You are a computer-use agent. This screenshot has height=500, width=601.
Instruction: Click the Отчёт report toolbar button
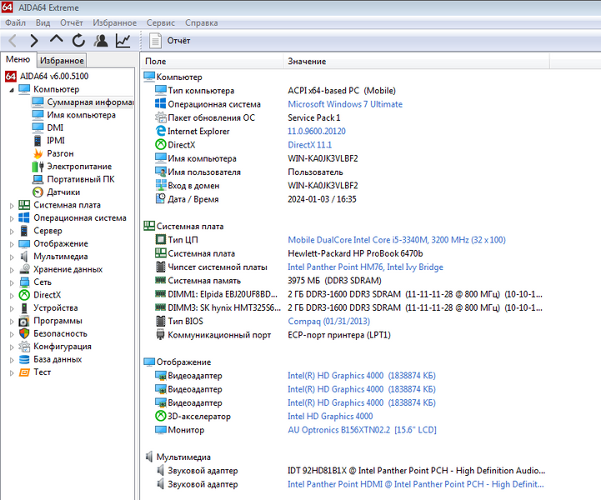170,41
